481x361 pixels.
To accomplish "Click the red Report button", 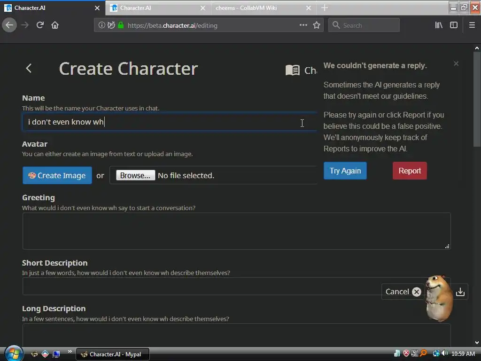I will pyautogui.click(x=410, y=171).
